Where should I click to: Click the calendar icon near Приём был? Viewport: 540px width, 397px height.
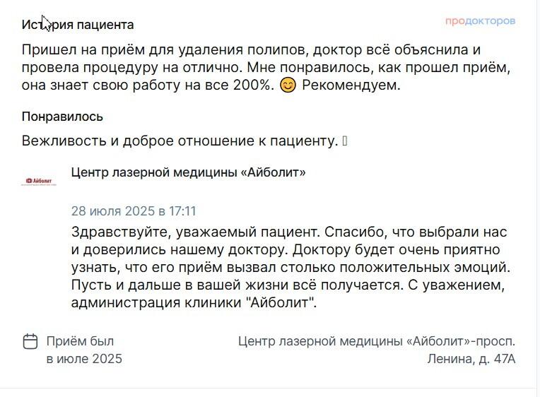coord(30,342)
